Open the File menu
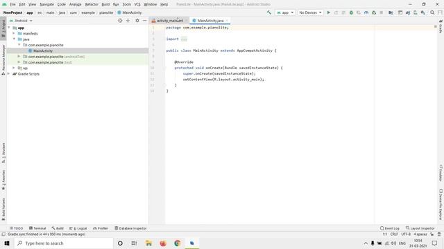Screen dimensions: 444x249 coord(12,4)
